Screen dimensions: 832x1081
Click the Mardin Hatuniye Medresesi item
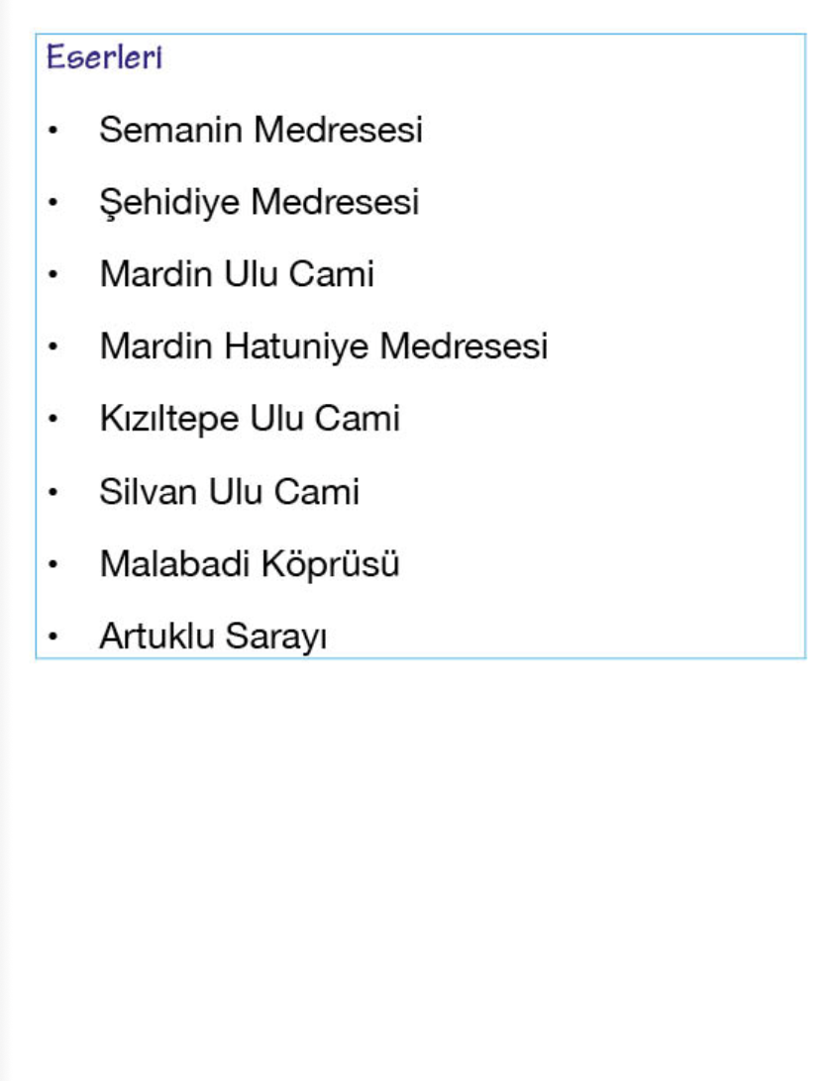323,346
